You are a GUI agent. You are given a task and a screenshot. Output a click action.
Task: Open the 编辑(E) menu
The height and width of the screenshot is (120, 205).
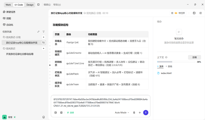point(47,5)
